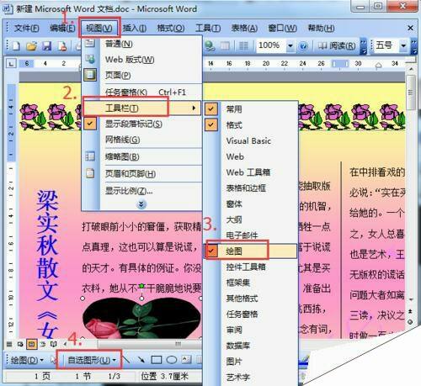Select the highlighted Print layout view icon
Viewport: 421px width, 386px height.
[32, 344]
